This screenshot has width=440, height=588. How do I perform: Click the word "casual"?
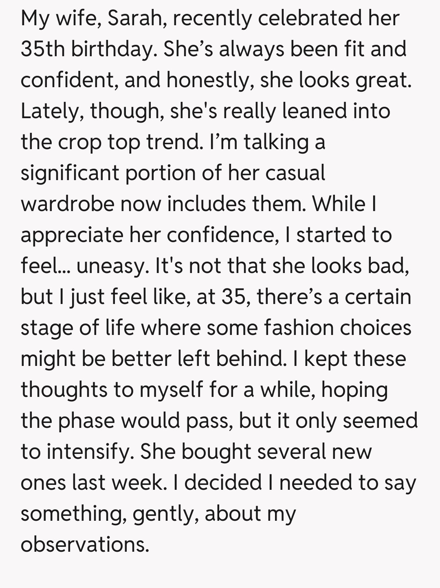295,173
